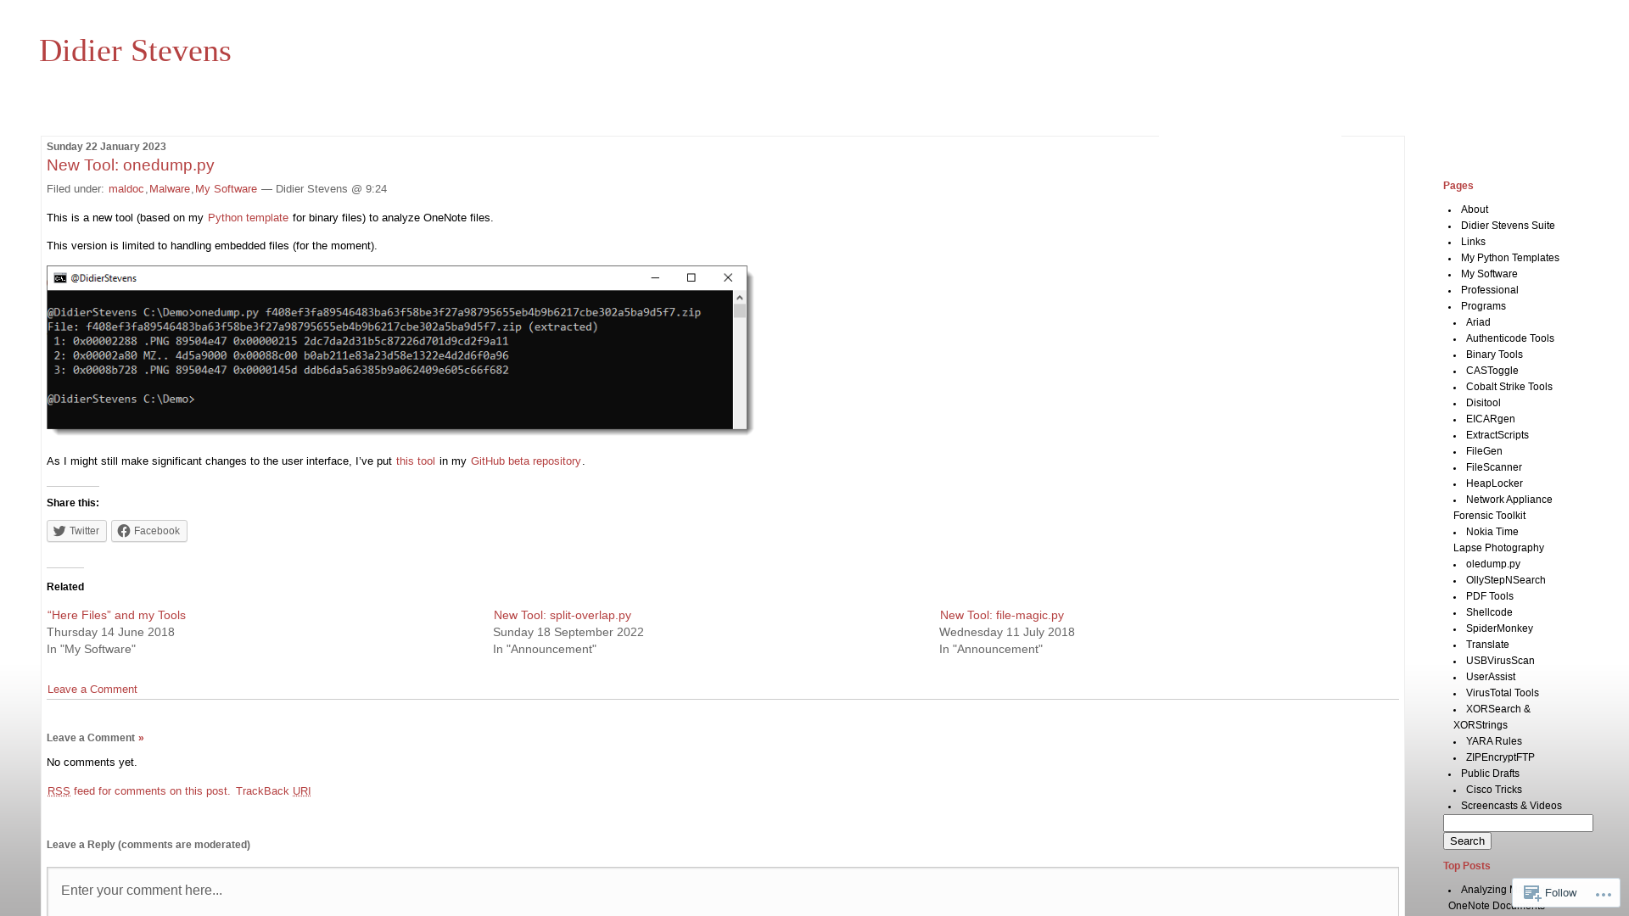Image resolution: width=1629 pixels, height=916 pixels.
Task: Click the Search button
Action: coord(1465,840)
